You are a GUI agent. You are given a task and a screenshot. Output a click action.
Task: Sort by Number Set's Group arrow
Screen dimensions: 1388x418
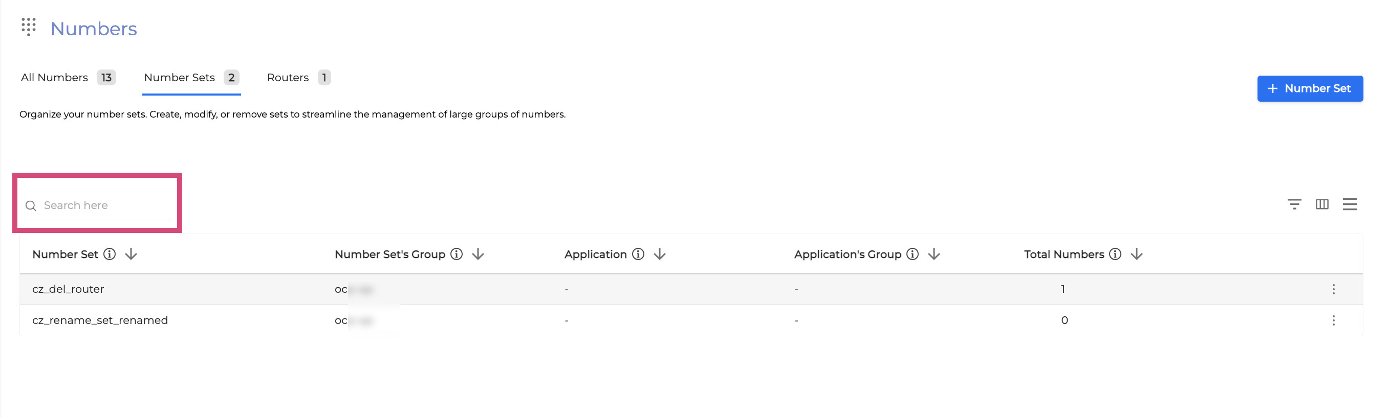coord(478,254)
